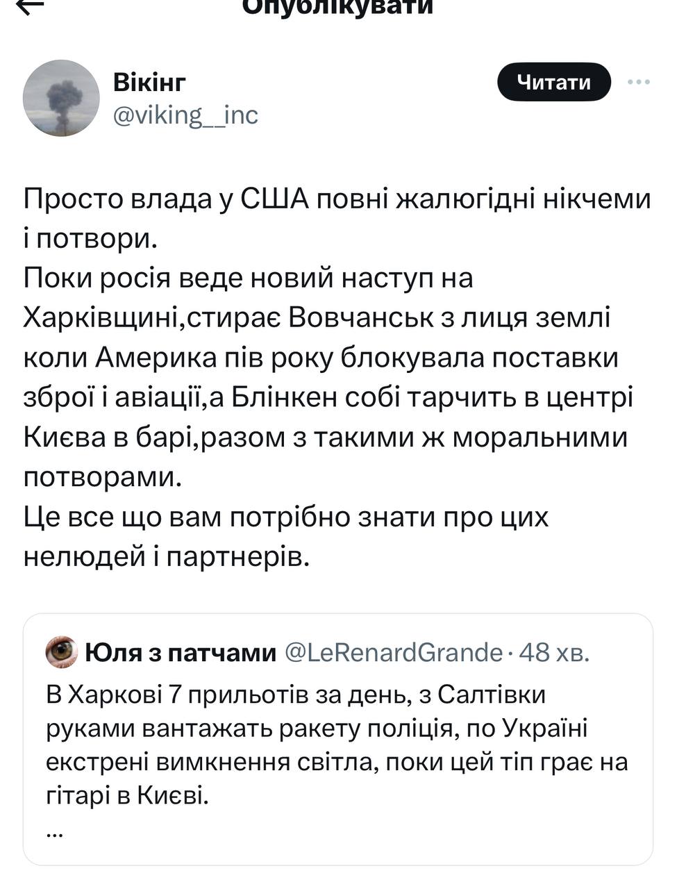The height and width of the screenshot is (889, 686).
Task: Tap the word Блінкен in the tweet
Action: (x=276, y=398)
